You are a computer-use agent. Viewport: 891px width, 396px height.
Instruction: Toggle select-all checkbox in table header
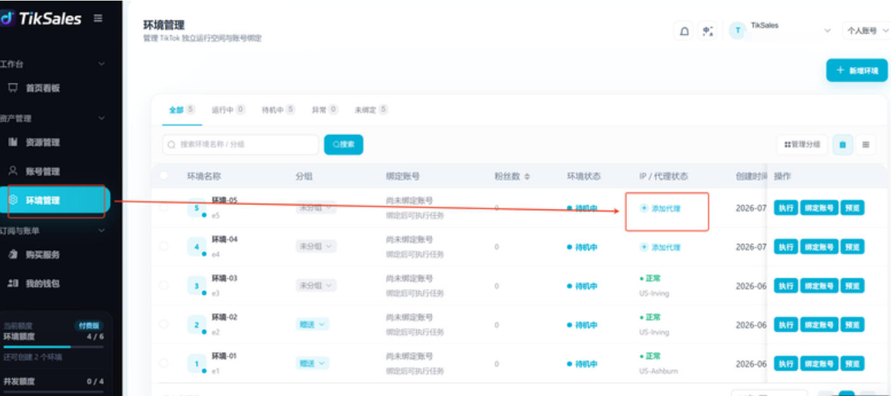[164, 176]
